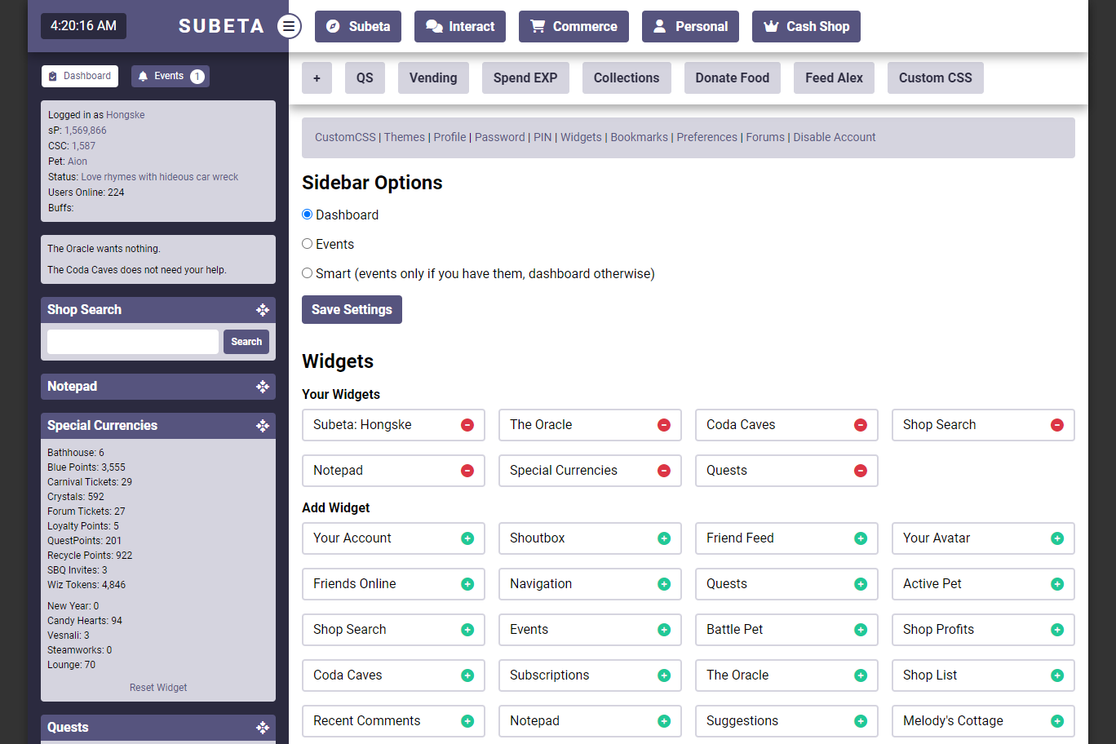Click the Reset Widget link under Special Currencies
Viewport: 1116px width, 744px height.
158,688
